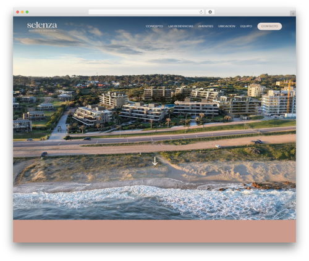Close the browser window with the red dot

click(x=18, y=12)
